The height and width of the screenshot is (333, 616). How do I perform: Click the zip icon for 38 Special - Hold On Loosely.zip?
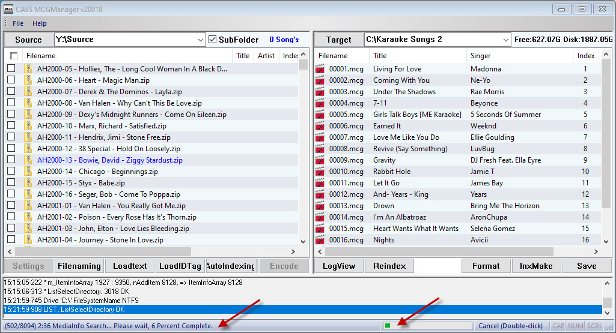point(28,148)
